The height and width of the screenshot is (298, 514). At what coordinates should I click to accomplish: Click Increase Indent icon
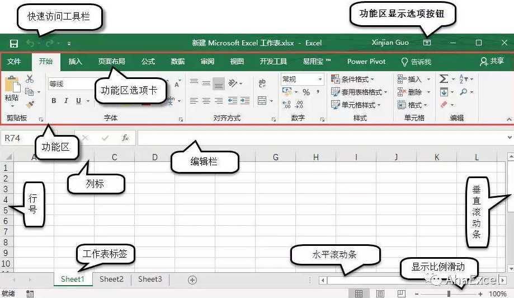pos(245,101)
